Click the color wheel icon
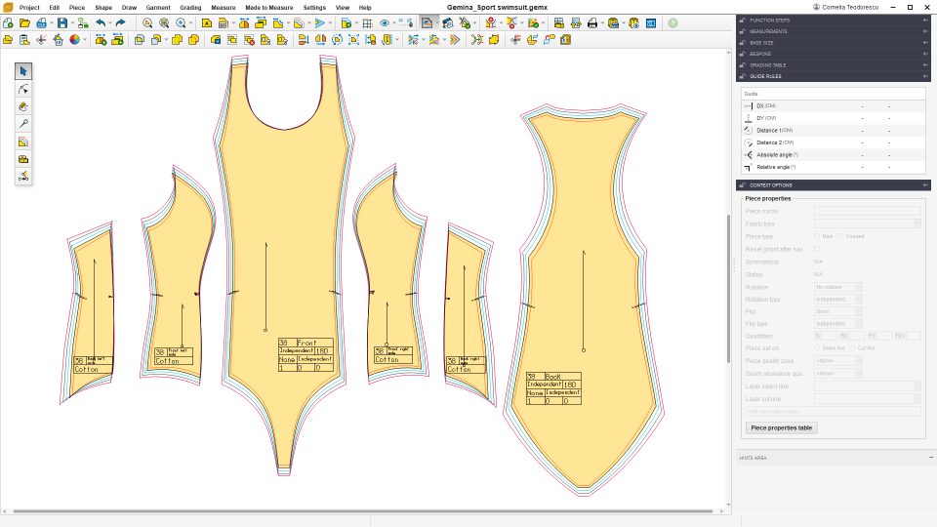This screenshot has width=937, height=527. click(x=75, y=40)
